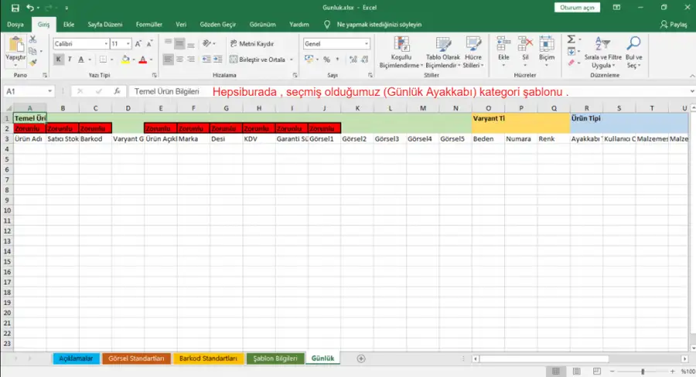Open Hücre Stilleri dropdown
696x377 pixels.
(x=473, y=53)
